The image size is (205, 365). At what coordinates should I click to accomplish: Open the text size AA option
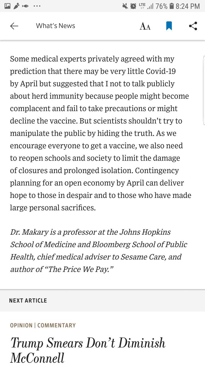145,26
